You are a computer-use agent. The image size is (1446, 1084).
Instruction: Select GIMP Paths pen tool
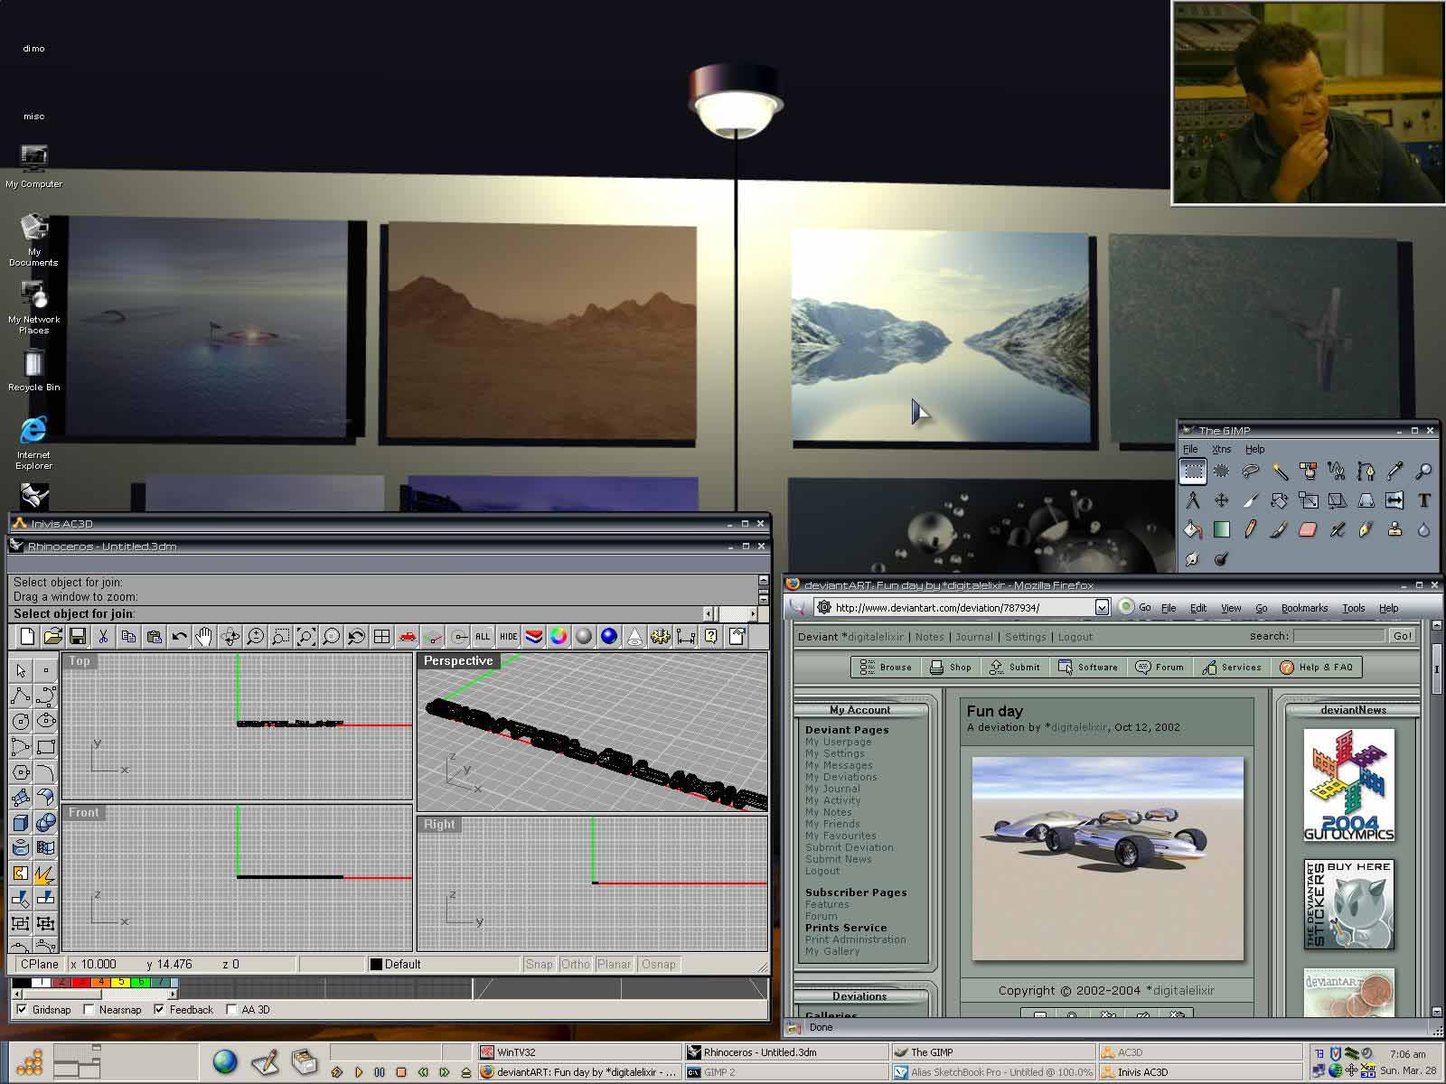(x=1366, y=472)
